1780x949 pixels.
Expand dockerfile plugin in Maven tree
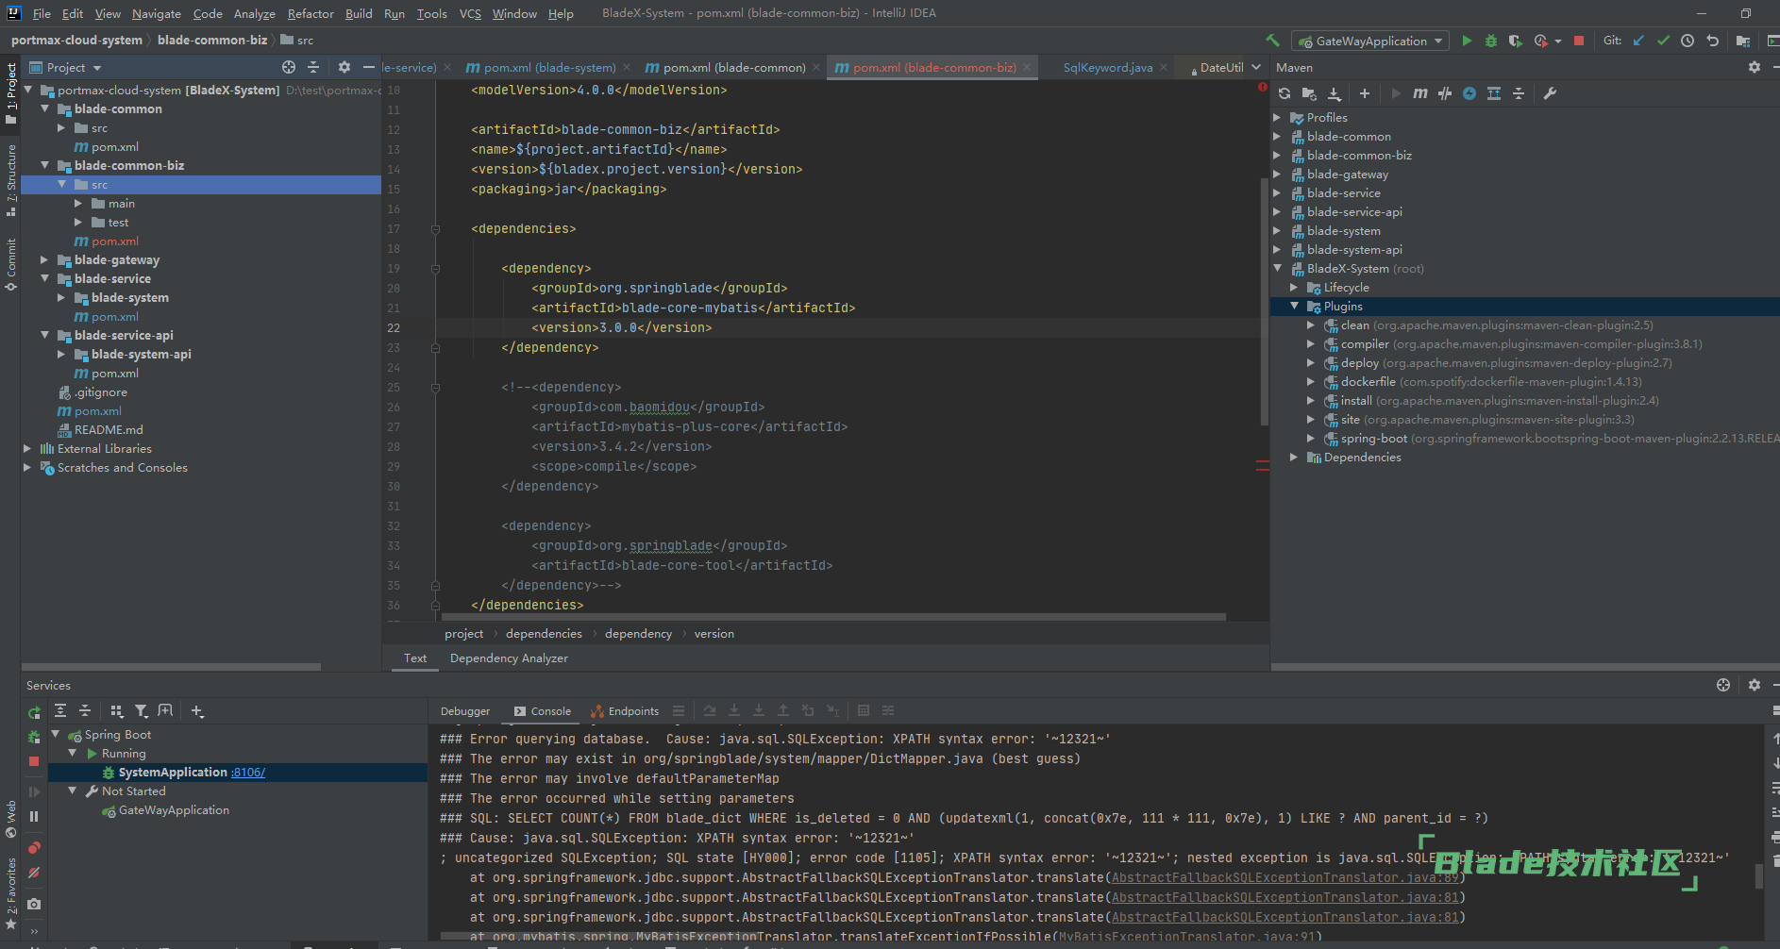pyautogui.click(x=1311, y=381)
